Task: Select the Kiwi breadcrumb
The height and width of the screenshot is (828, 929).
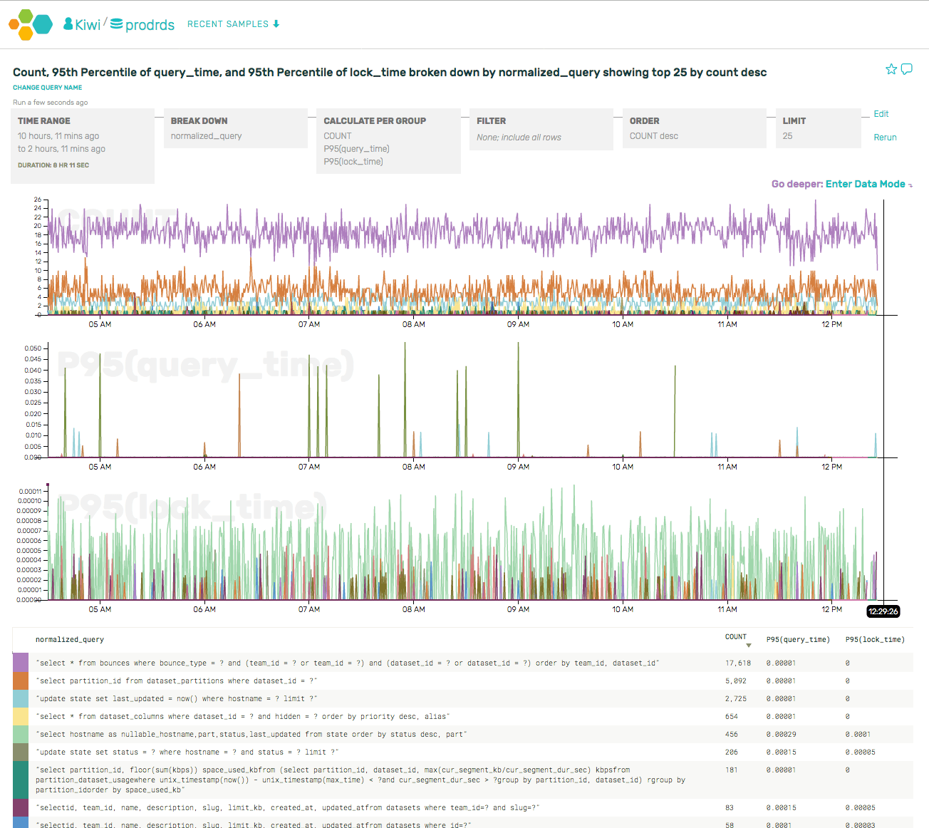Action: click(88, 23)
